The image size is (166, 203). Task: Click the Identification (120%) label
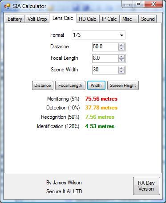point(58,126)
